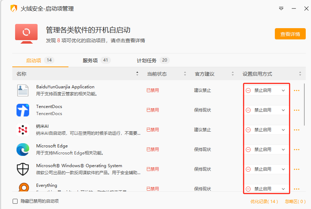Click 用于支持百度云管家的相关功能 description
This screenshot has width=311, height=209.
(x=67, y=94)
